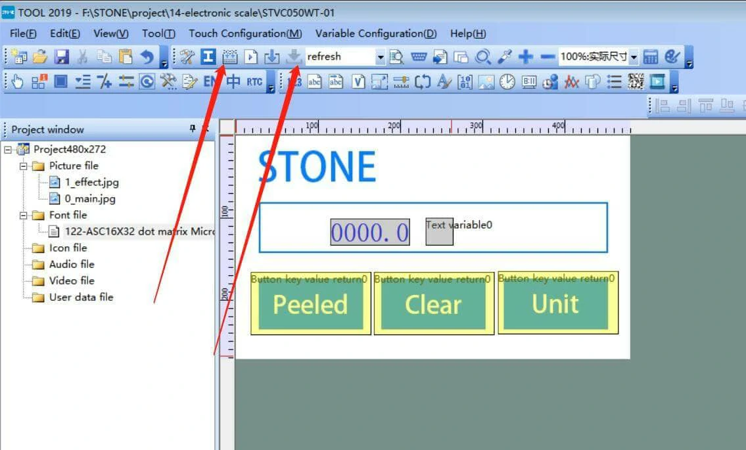
Task: Select the hand pointer tool
Action: (18, 82)
